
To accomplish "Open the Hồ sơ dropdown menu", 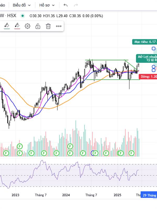I will (47, 5).
